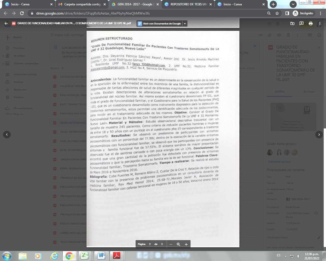The height and width of the screenshot is (261, 326).
Task: Zoom in on the PDF page
Action: [186, 244]
